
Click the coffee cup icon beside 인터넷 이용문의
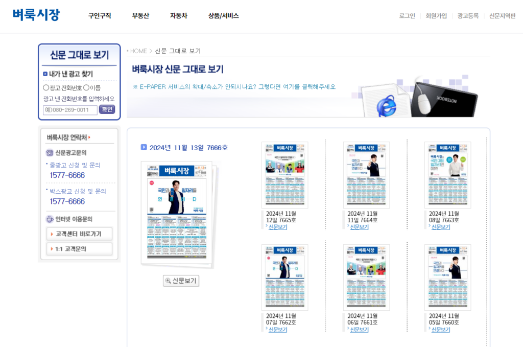50,219
